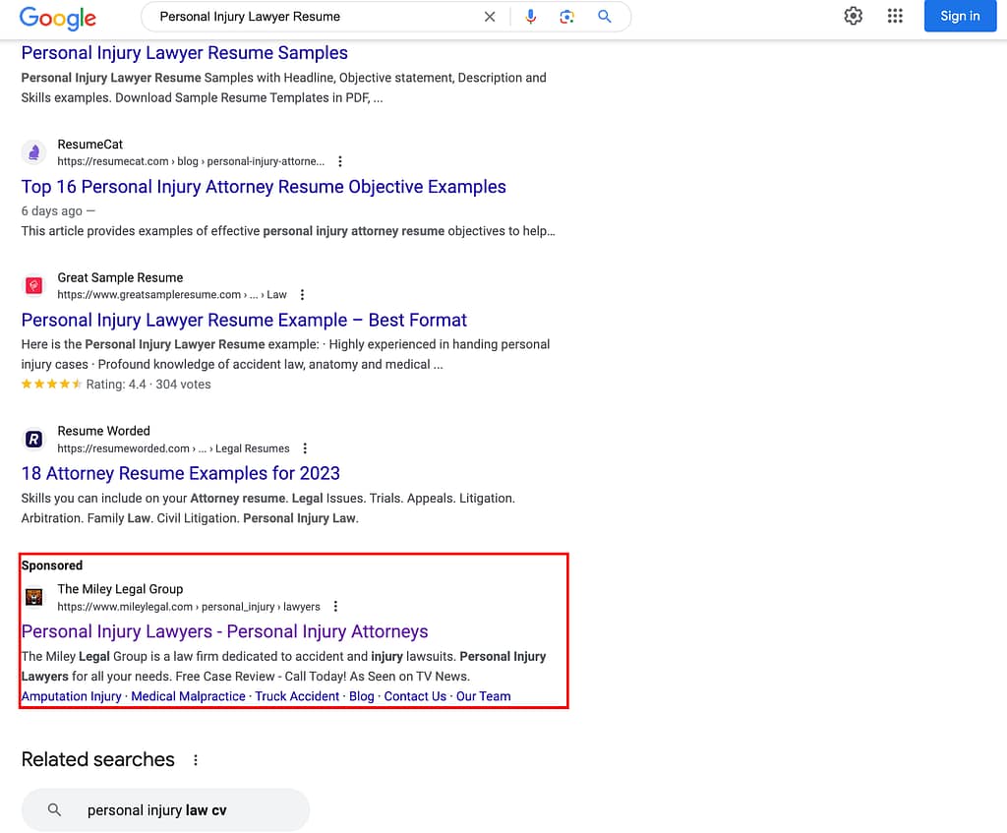The width and height of the screenshot is (1007, 833).
Task: Open the Medical Malpractice sitelink
Action: 188,696
